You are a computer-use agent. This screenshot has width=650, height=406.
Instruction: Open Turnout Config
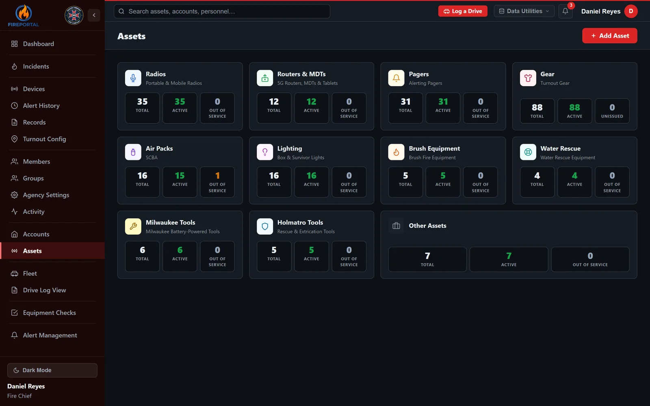tap(52, 139)
